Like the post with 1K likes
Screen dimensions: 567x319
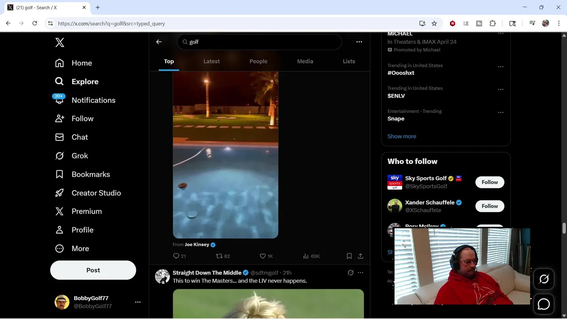(266, 256)
